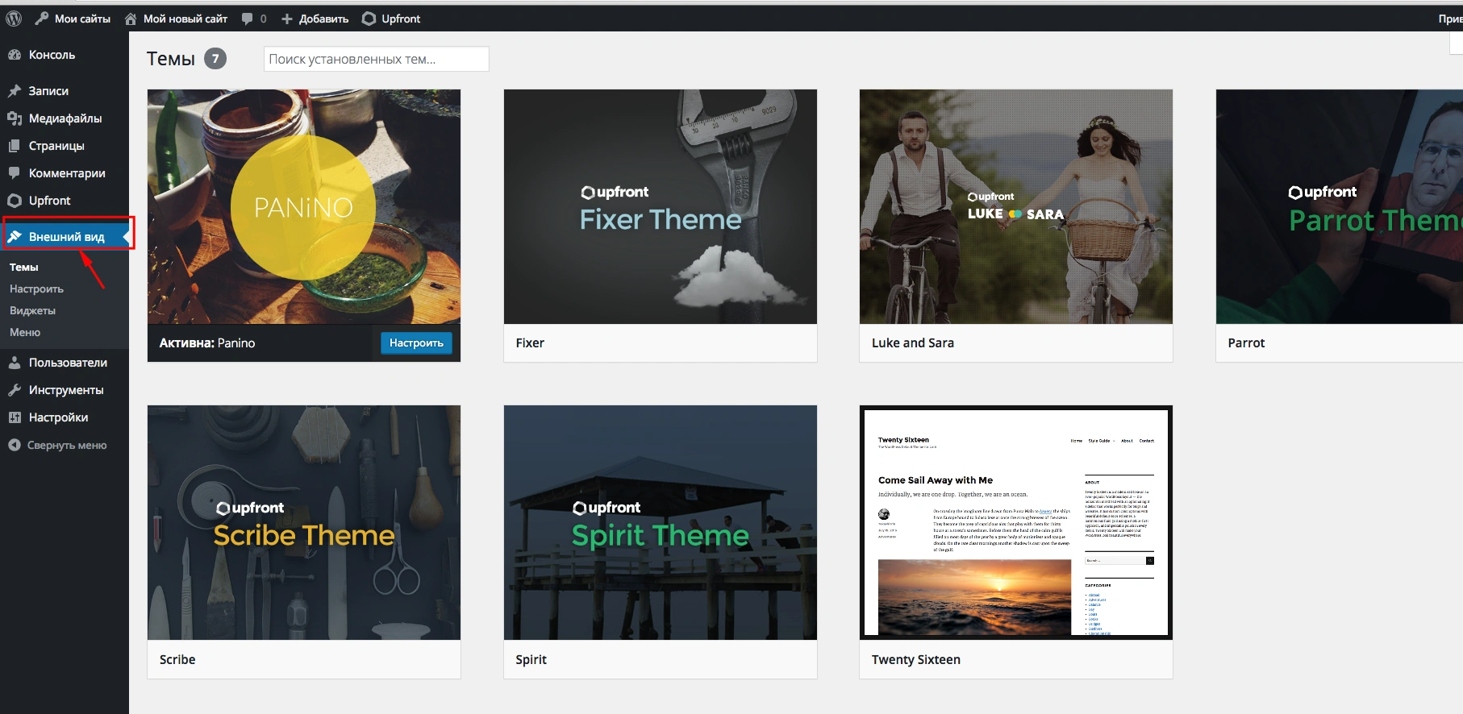Select the Scribe theme thumbnail
This screenshot has width=1463, height=714.
304,522
